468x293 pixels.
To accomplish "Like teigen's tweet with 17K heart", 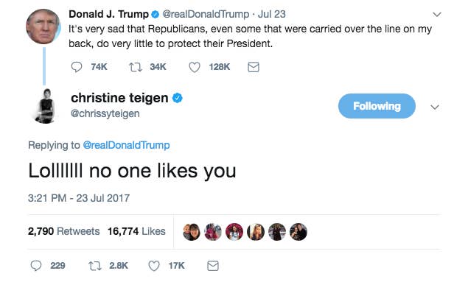I will [x=154, y=266].
